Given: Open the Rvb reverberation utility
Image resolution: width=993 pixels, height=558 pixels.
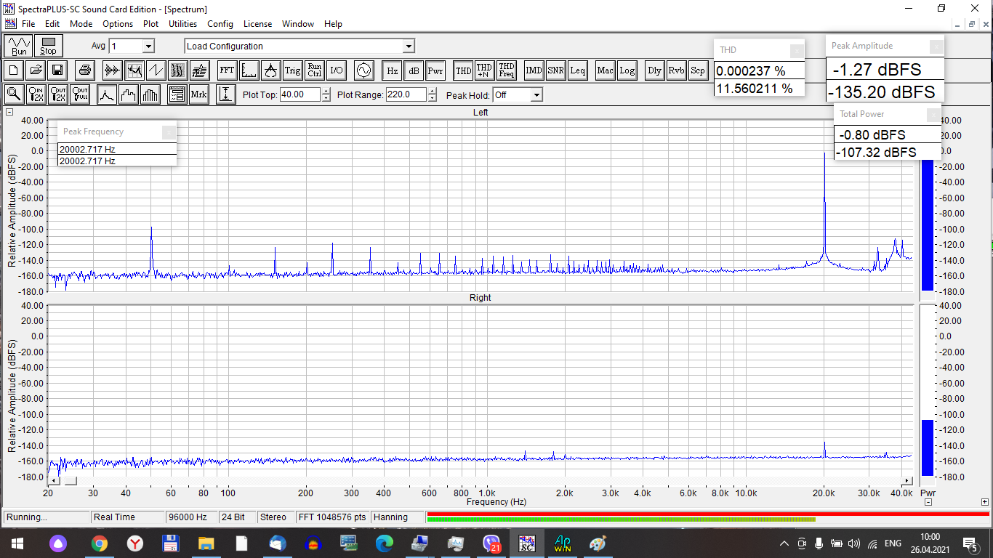Looking at the screenshot, I should click(x=676, y=70).
